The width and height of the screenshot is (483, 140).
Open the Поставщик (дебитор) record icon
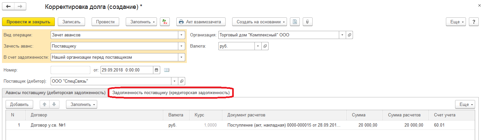182,81
